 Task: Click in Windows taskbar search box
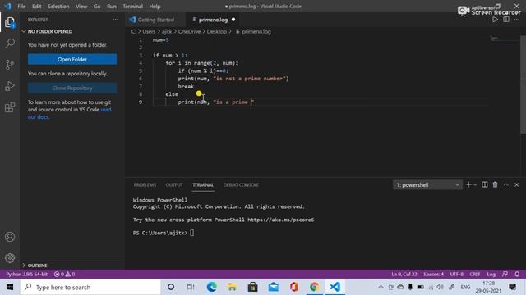[x=90, y=287]
